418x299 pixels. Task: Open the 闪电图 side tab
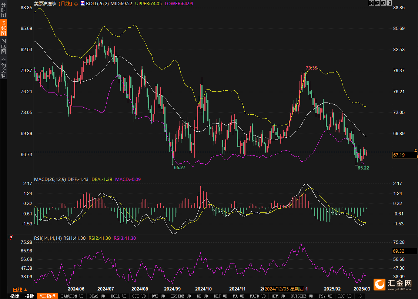[3, 46]
